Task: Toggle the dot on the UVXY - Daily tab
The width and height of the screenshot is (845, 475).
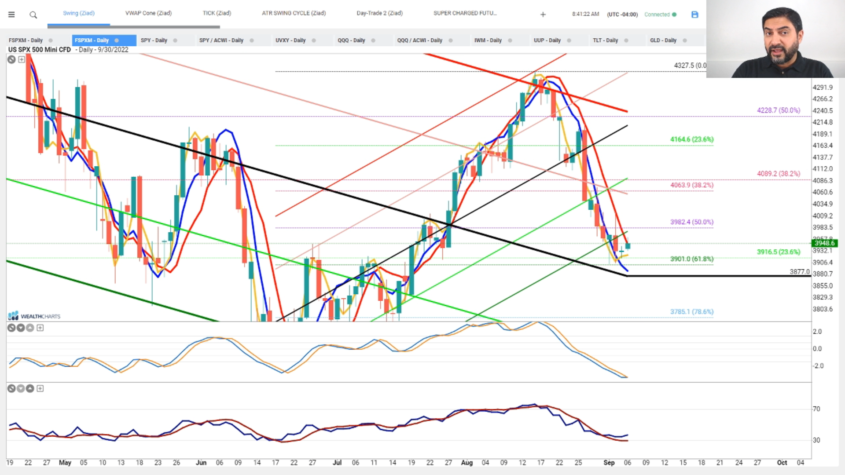Action: (314, 40)
